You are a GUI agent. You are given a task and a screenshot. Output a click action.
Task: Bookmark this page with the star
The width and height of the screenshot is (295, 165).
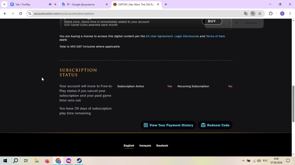pos(260,13)
